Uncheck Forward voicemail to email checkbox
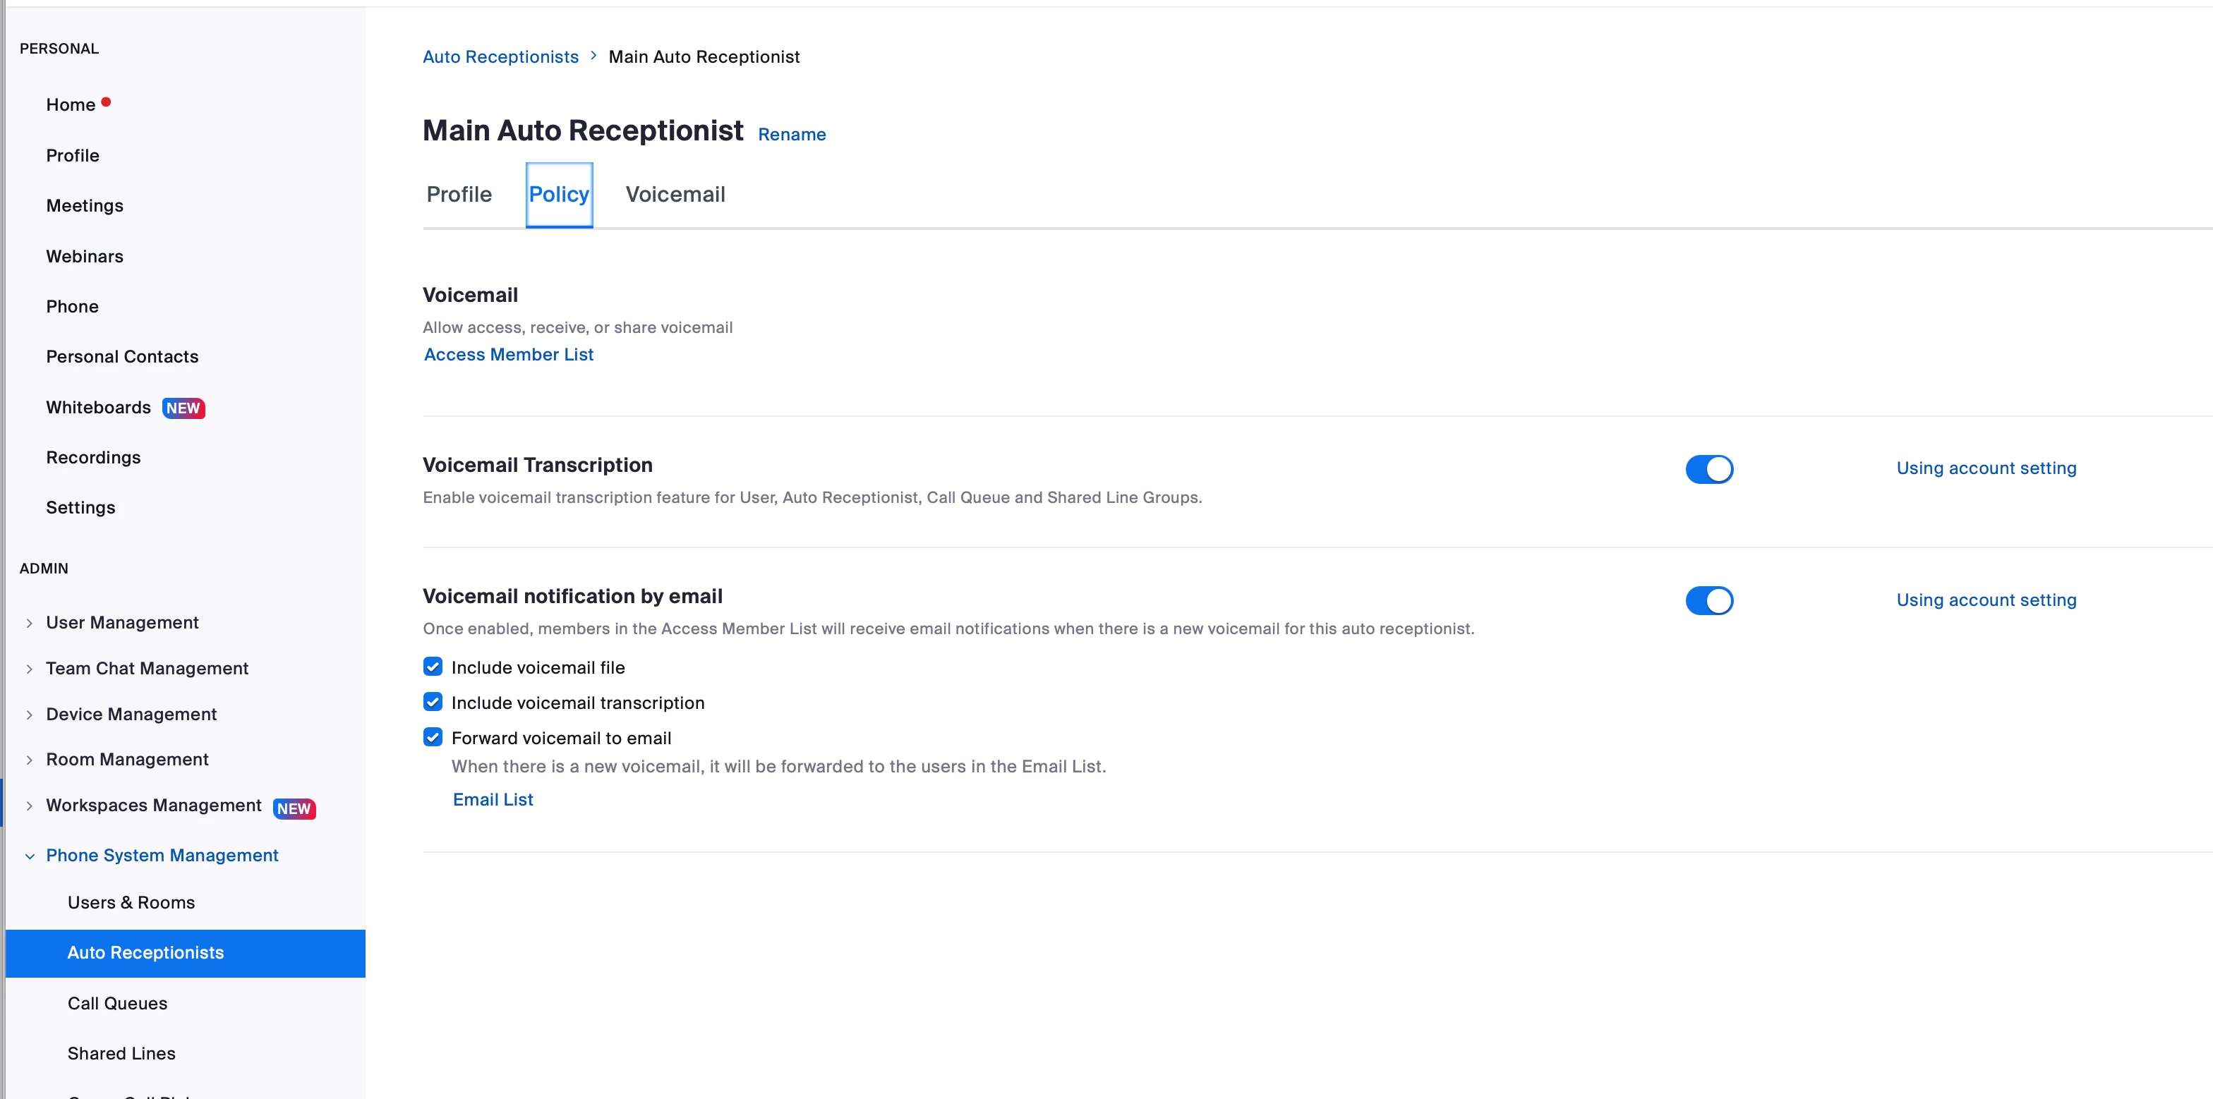 (433, 736)
